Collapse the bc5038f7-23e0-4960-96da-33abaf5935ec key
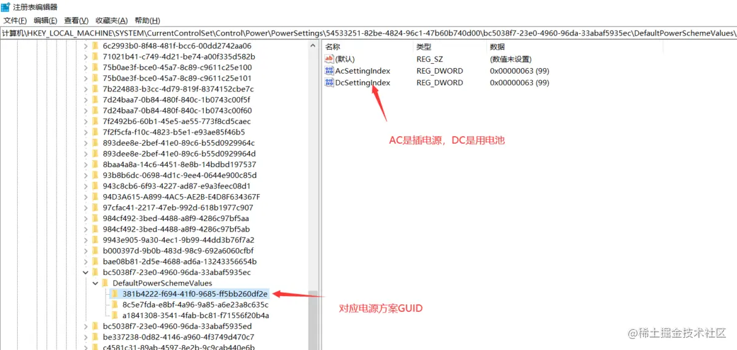The image size is (737, 350). 85,272
